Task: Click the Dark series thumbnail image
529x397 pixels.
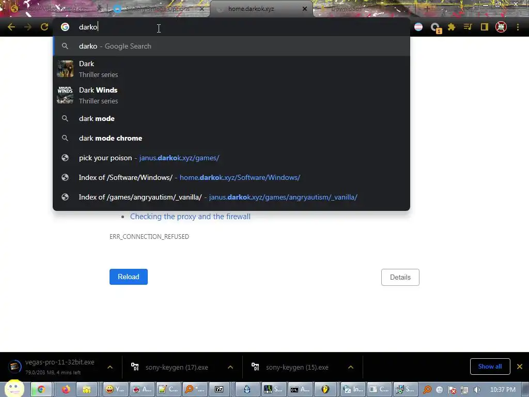Action: point(65,69)
